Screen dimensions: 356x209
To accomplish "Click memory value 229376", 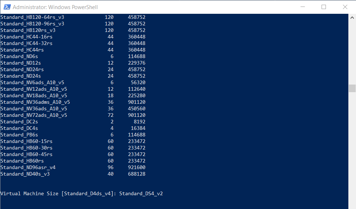I will (x=137, y=63).
